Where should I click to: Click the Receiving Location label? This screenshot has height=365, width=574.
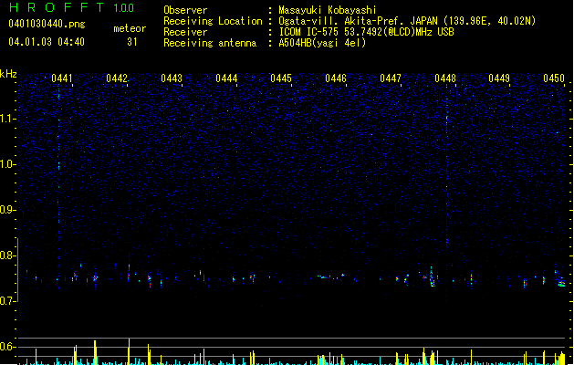(x=213, y=21)
